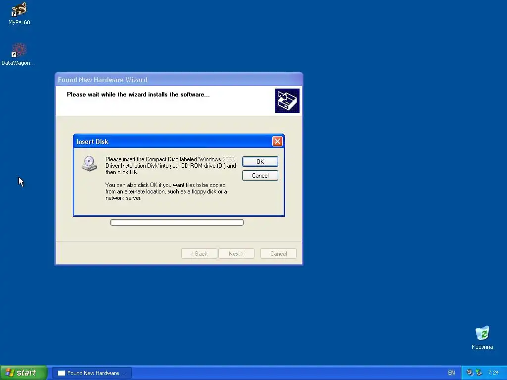Select the Корзина recycle bin icon
507x380 pixels.
coord(482,337)
